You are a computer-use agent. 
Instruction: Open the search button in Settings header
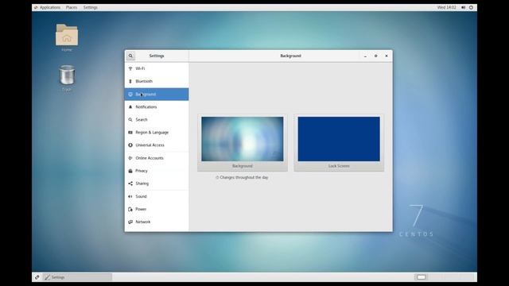[x=130, y=56]
